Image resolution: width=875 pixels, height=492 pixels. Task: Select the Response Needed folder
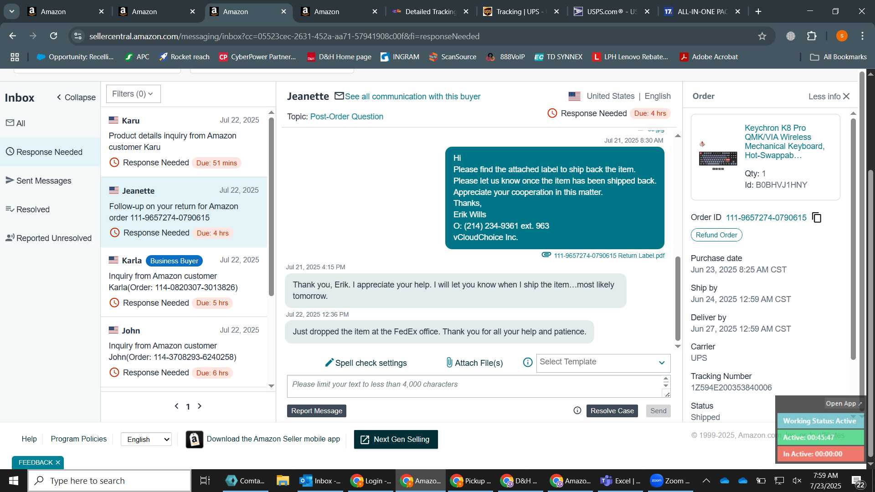coord(50,152)
